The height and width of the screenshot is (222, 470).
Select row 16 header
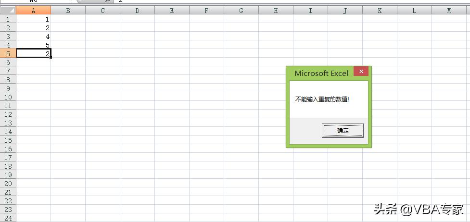pos(8,149)
